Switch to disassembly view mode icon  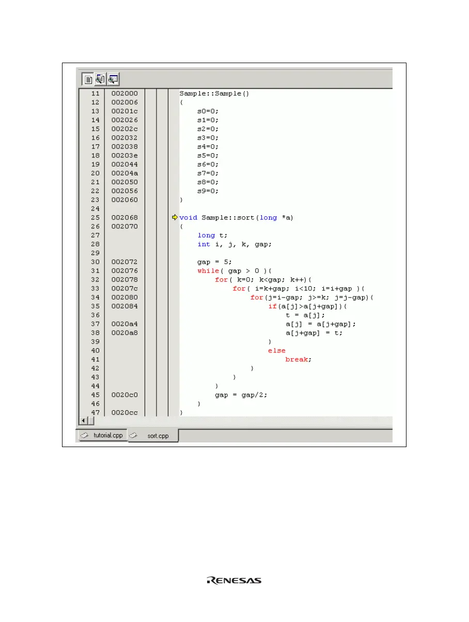click(x=113, y=79)
